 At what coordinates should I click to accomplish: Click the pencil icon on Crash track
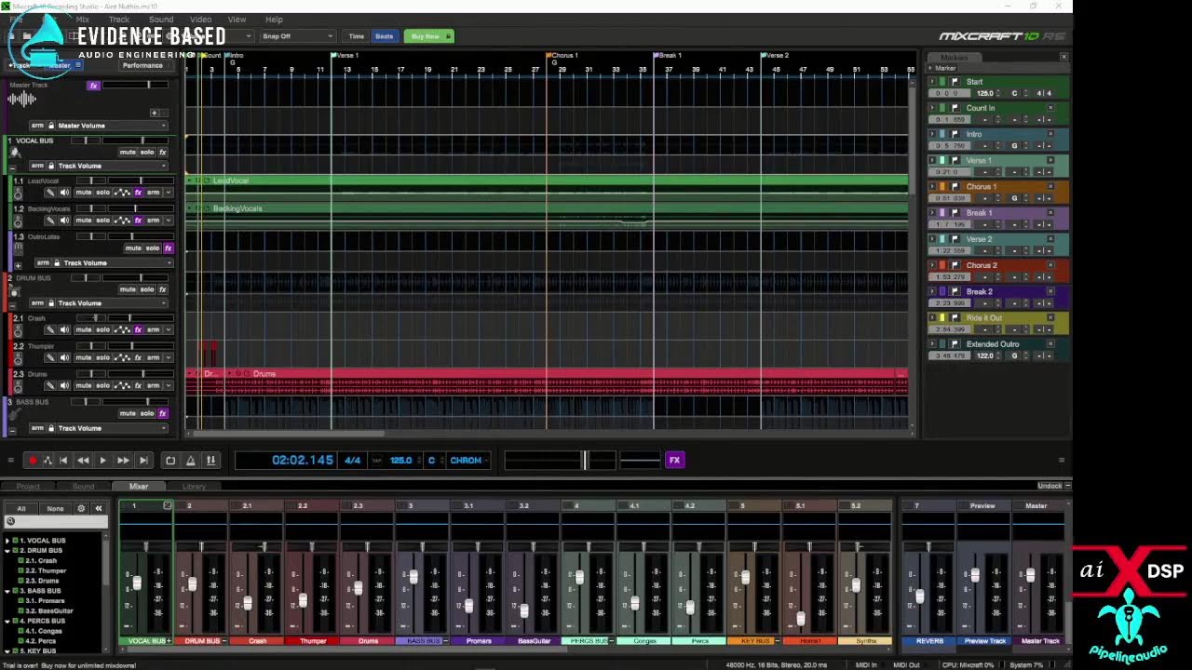point(50,329)
